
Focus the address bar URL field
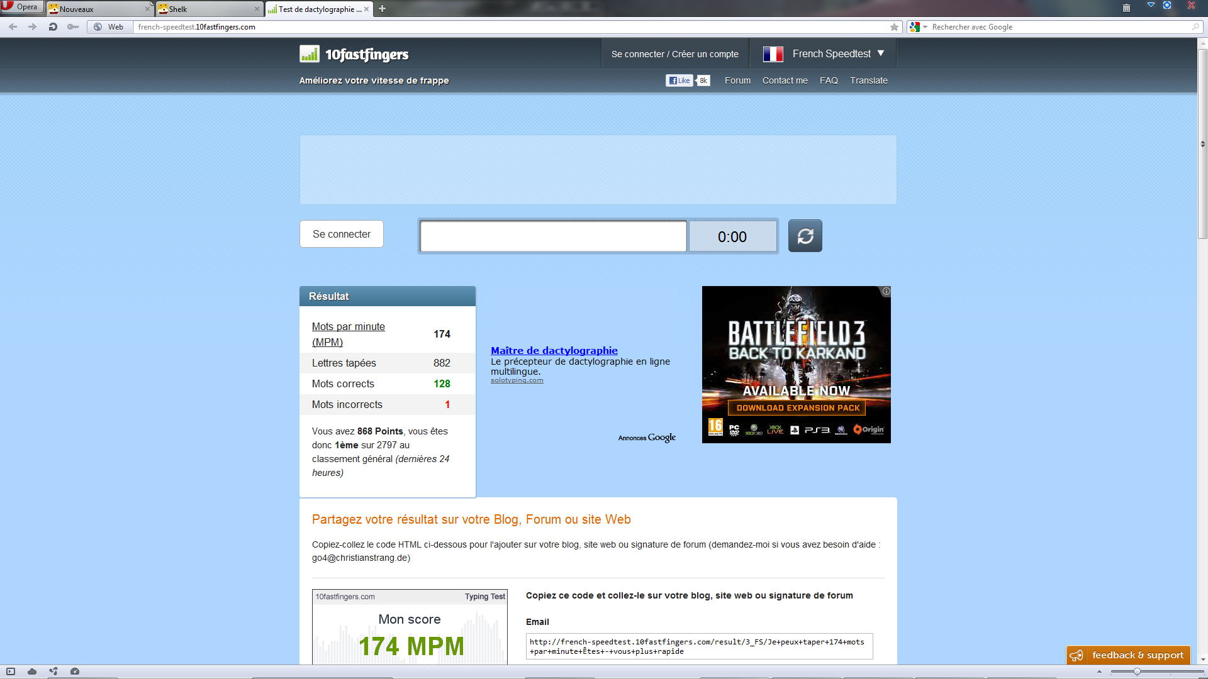pos(510,27)
